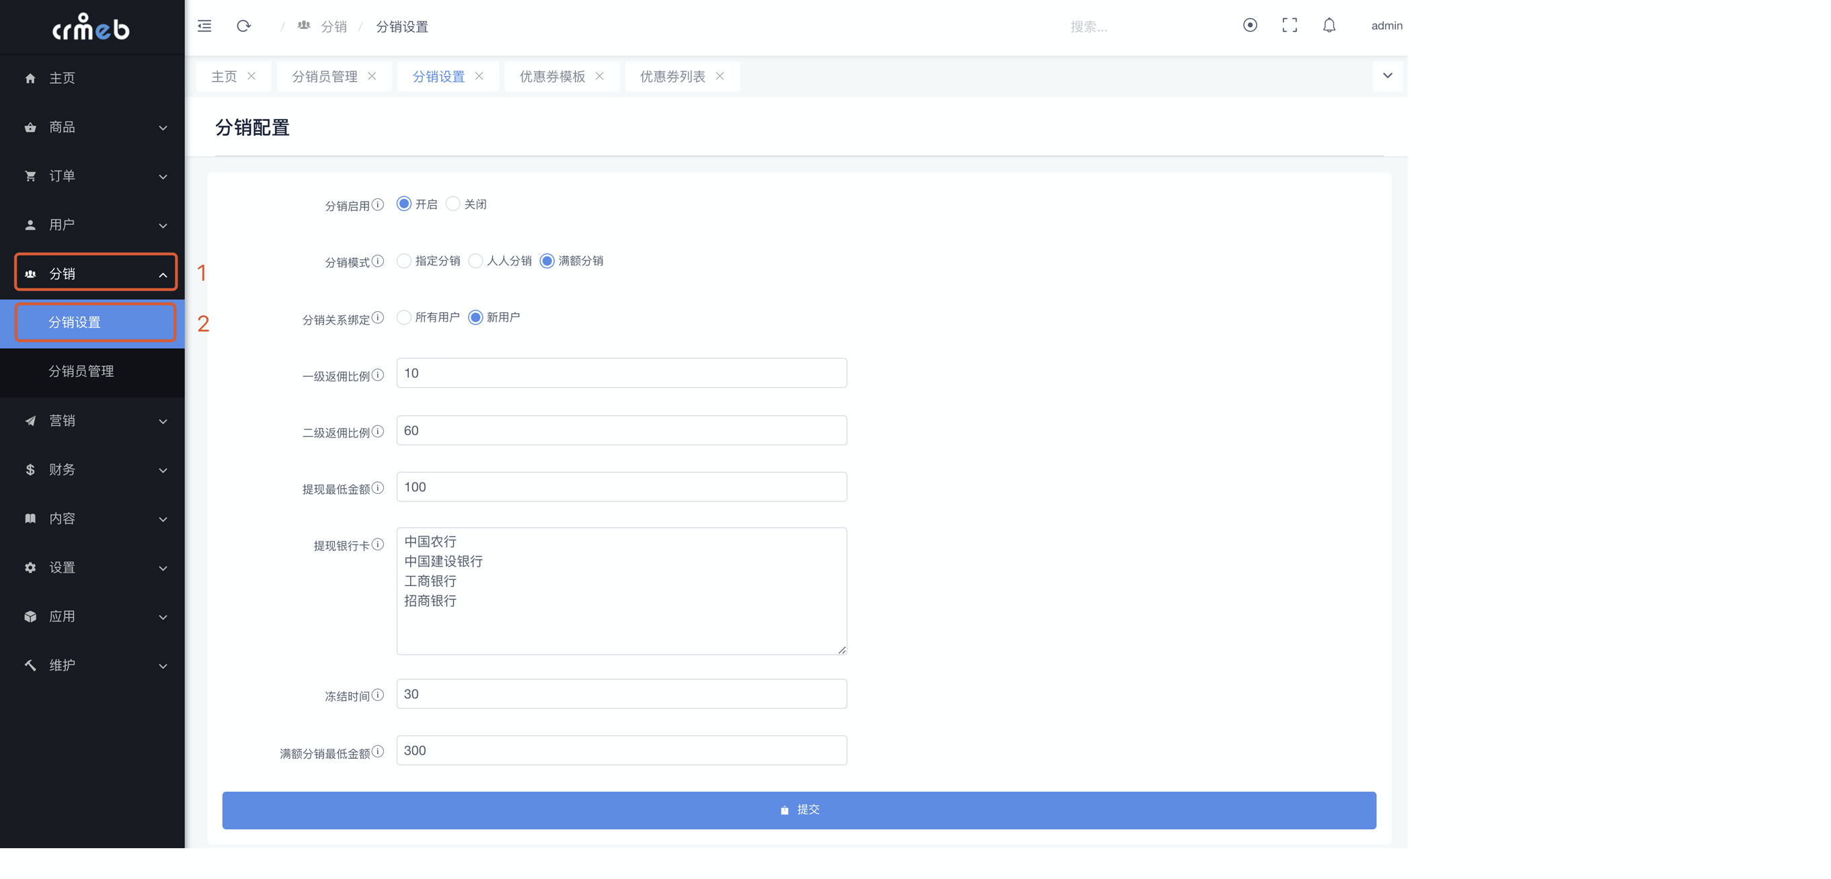Screen dimensions: 1831x879
Task: Show info tooltip for 满额分销最低金额
Action: pos(378,752)
